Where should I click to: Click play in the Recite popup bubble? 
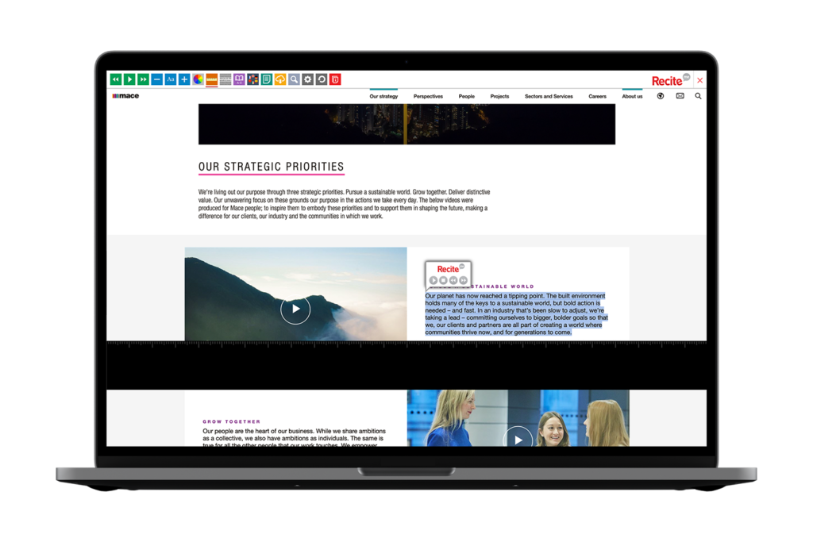433,280
